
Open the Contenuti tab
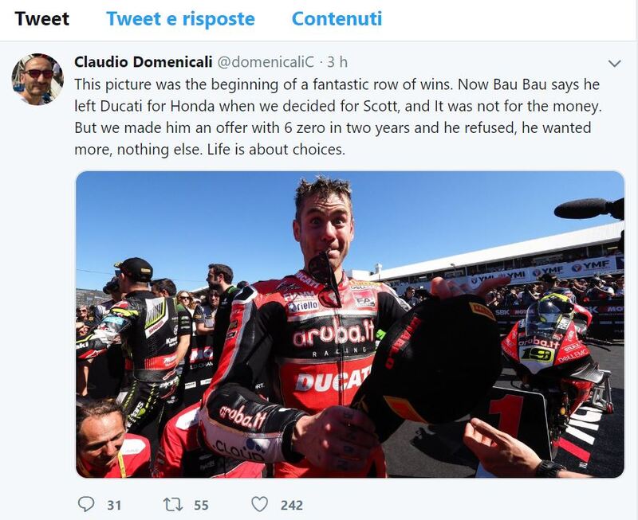click(337, 18)
